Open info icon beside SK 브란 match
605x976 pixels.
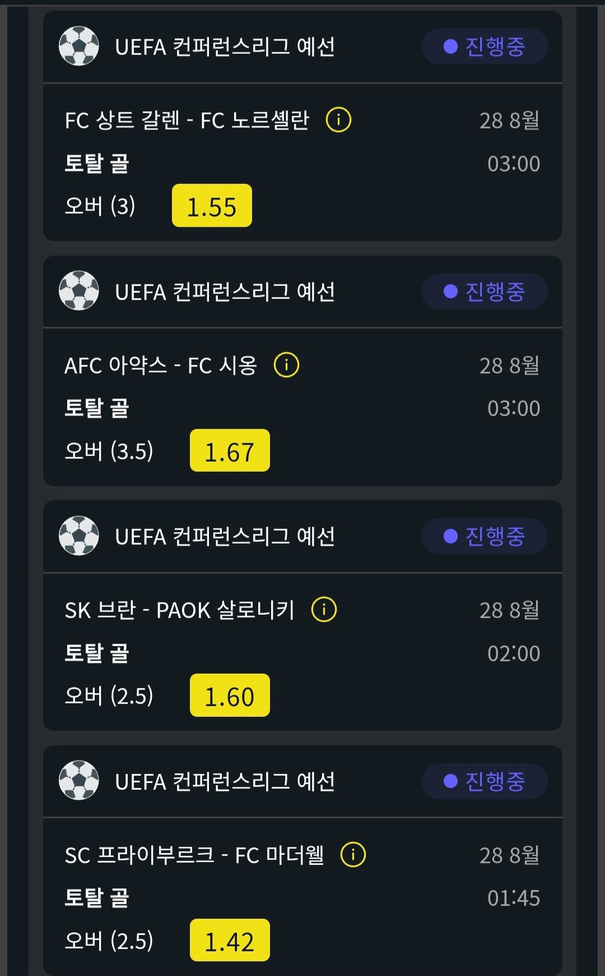(x=324, y=610)
